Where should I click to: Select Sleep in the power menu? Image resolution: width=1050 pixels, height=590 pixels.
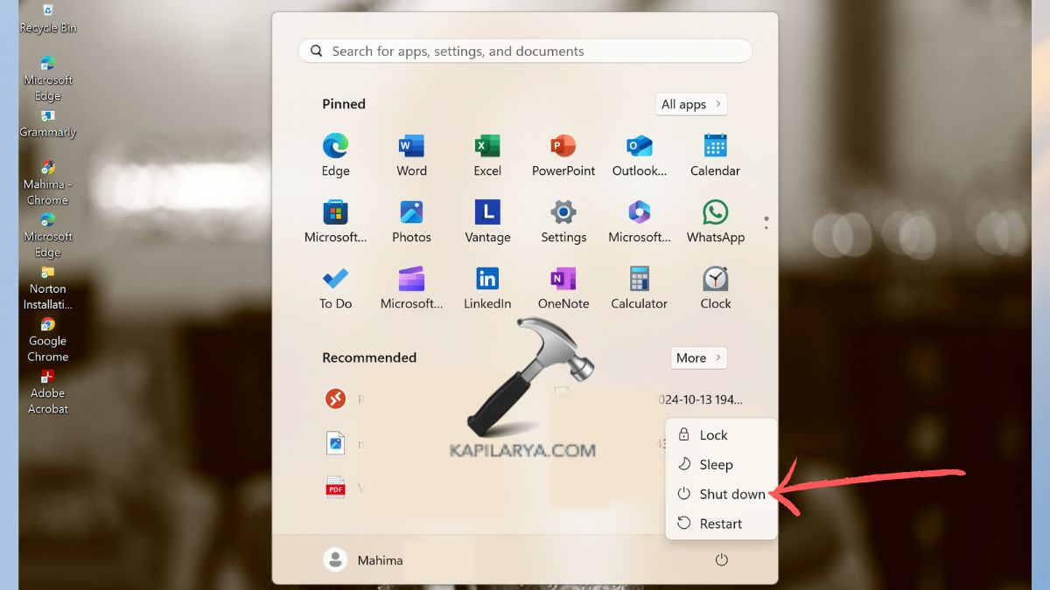721,465
